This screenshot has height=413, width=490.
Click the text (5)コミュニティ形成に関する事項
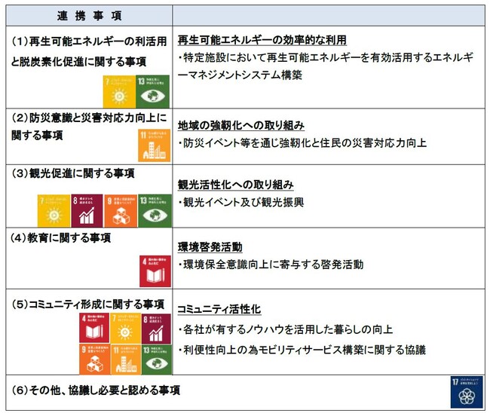[x=87, y=304]
